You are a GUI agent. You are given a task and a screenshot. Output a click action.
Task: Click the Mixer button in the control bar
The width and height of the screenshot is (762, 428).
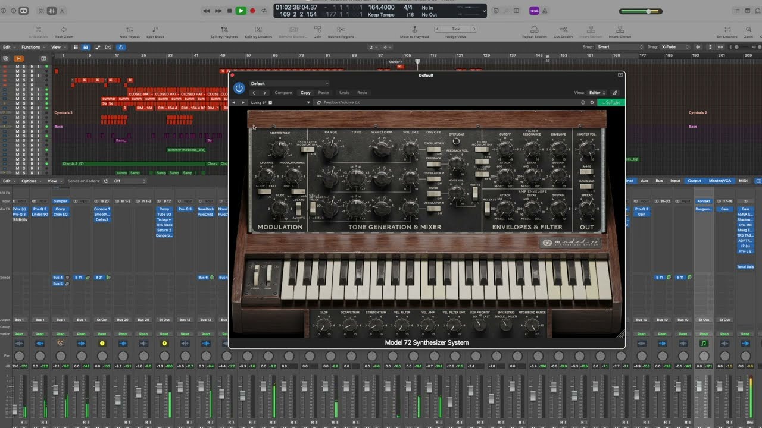[52, 11]
